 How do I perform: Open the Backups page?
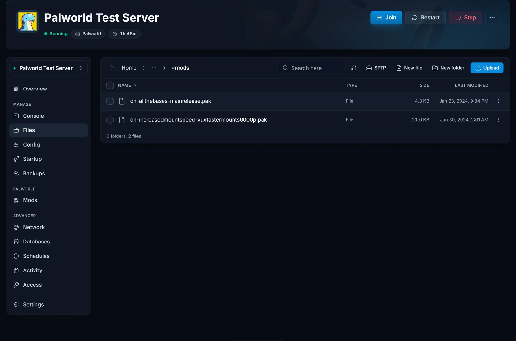48,173
